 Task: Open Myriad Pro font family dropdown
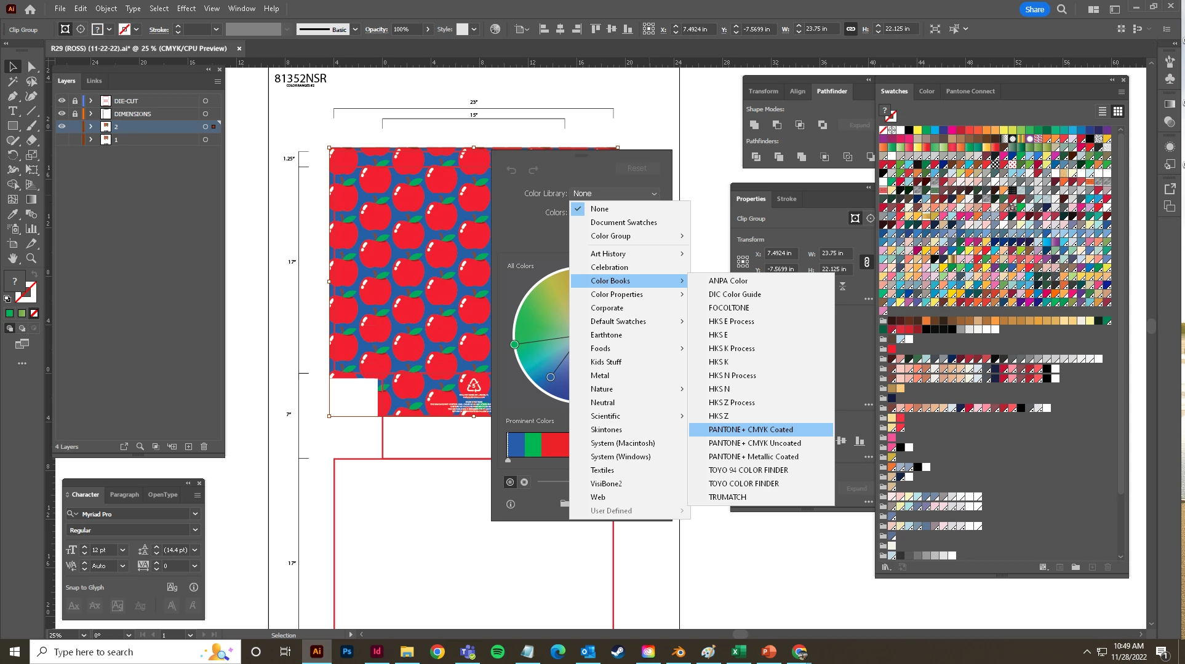coord(195,514)
